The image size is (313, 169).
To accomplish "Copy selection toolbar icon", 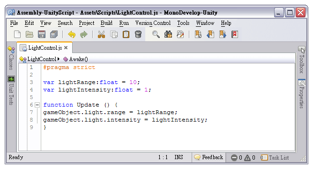I will (114, 34).
